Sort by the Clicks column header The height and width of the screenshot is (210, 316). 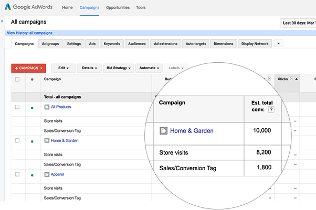(x=282, y=79)
